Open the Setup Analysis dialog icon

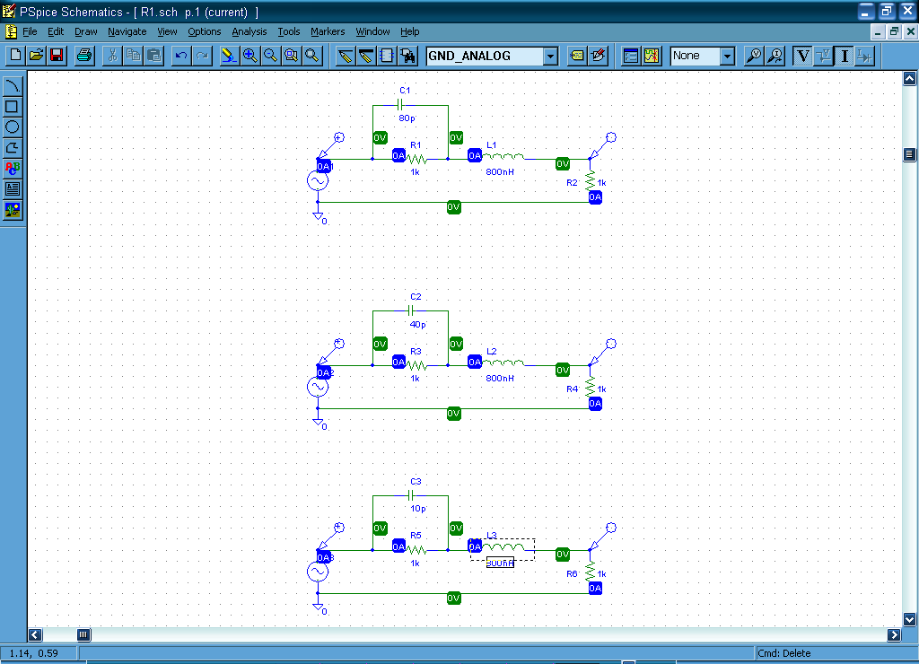630,56
